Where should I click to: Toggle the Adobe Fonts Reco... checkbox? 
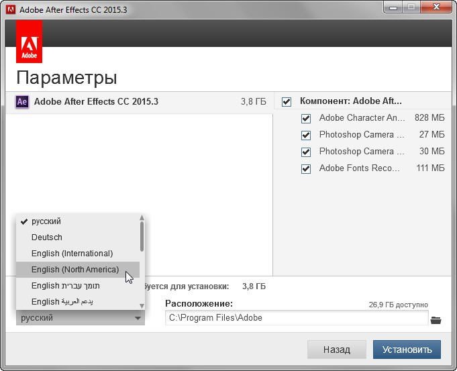[306, 169]
